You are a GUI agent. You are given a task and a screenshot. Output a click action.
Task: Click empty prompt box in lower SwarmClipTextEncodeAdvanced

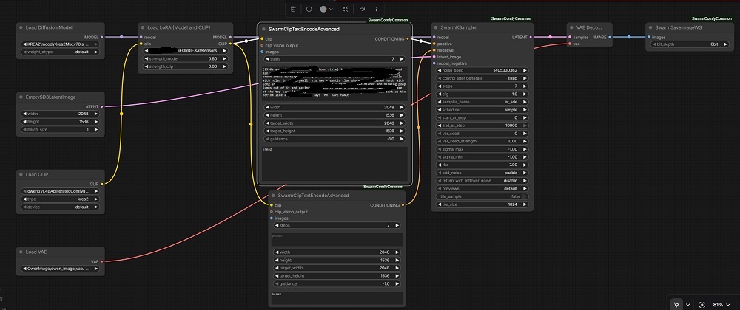[x=337, y=239]
